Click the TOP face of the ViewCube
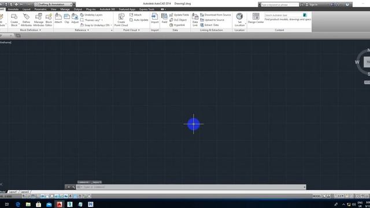 pyautogui.click(x=367, y=62)
